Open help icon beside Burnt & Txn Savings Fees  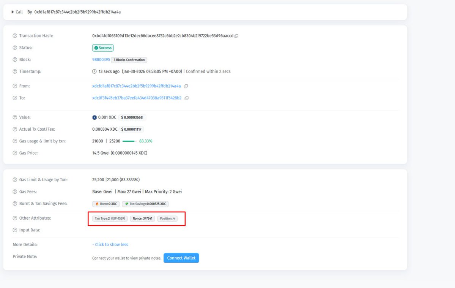tap(15, 204)
